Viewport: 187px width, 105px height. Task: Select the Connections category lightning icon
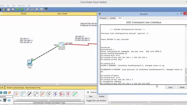[10, 92]
